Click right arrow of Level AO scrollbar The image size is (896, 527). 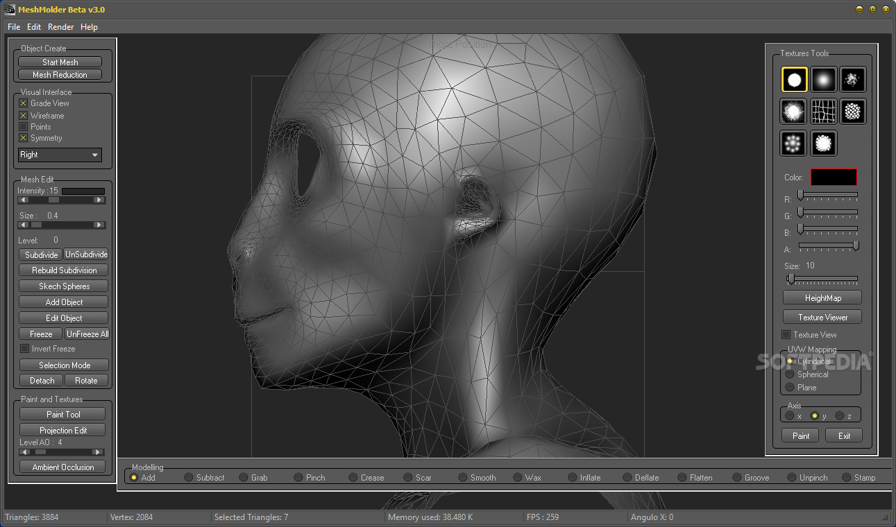(99, 451)
